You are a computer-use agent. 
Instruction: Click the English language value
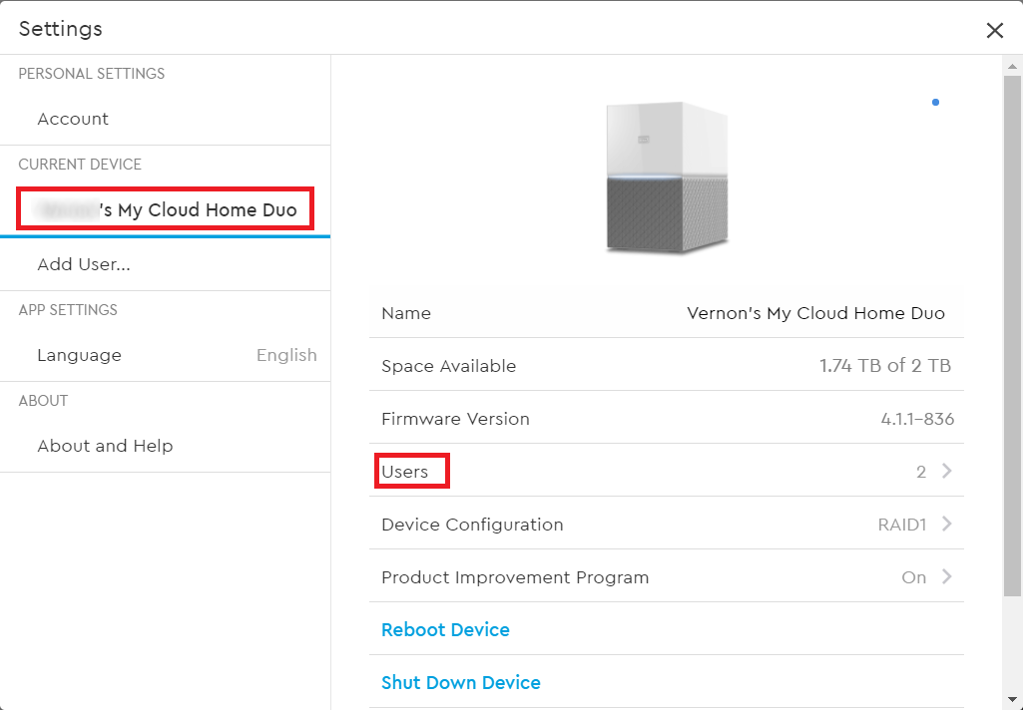pos(286,355)
